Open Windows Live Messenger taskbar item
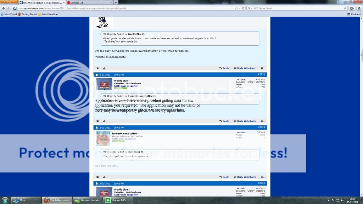 click(88, 200)
